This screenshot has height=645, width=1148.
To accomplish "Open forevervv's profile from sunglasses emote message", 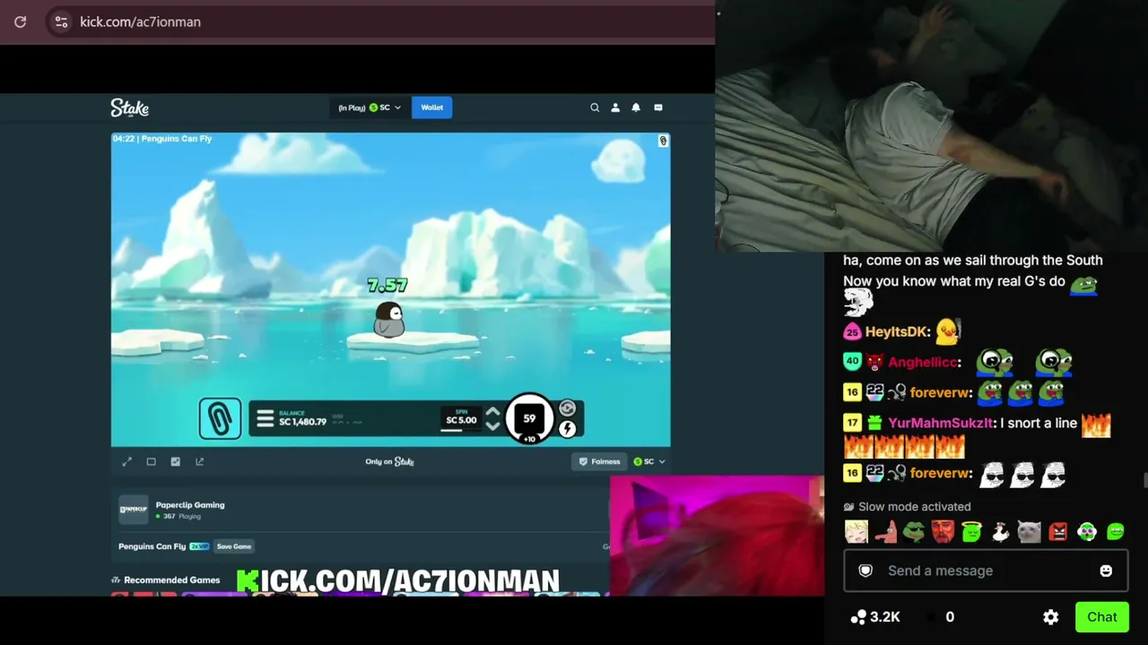I will click(x=939, y=473).
